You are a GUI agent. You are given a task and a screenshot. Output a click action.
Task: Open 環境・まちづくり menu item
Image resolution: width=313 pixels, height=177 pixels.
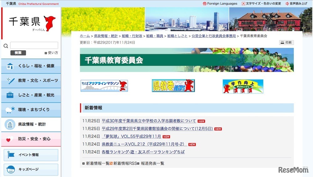(31, 110)
